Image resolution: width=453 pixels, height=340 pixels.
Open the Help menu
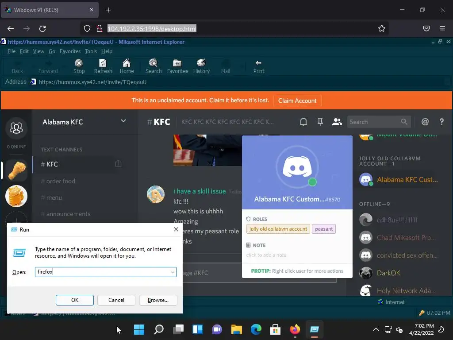[x=107, y=51]
